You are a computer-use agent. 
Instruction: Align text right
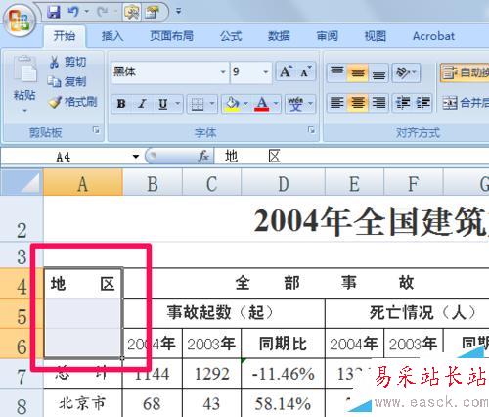378,103
